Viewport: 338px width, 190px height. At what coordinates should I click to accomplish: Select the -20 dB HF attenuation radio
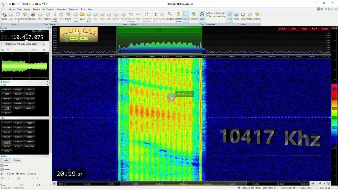click(x=29, y=174)
